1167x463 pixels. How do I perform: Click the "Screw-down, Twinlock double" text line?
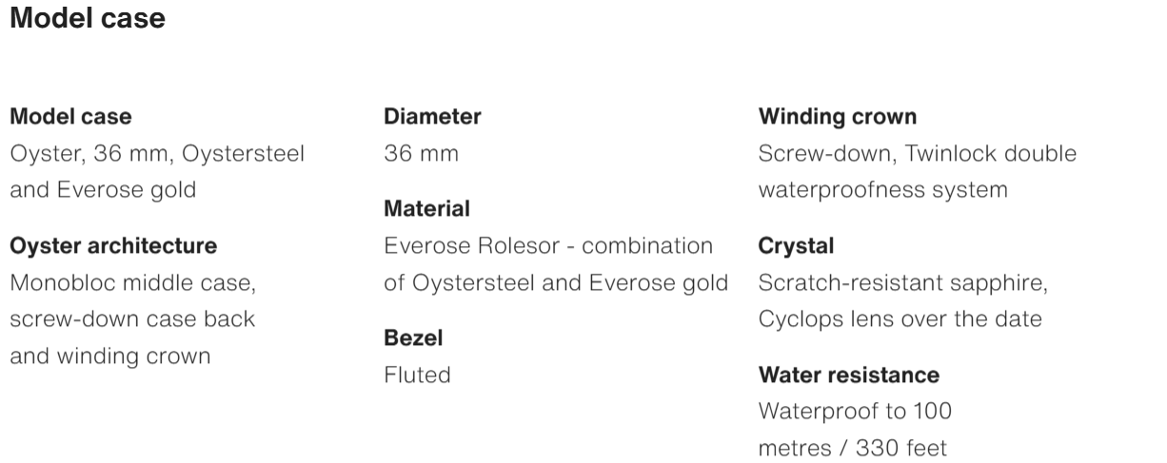[917, 153]
